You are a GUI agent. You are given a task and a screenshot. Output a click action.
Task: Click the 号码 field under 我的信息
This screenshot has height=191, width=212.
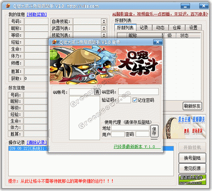coord(36,21)
